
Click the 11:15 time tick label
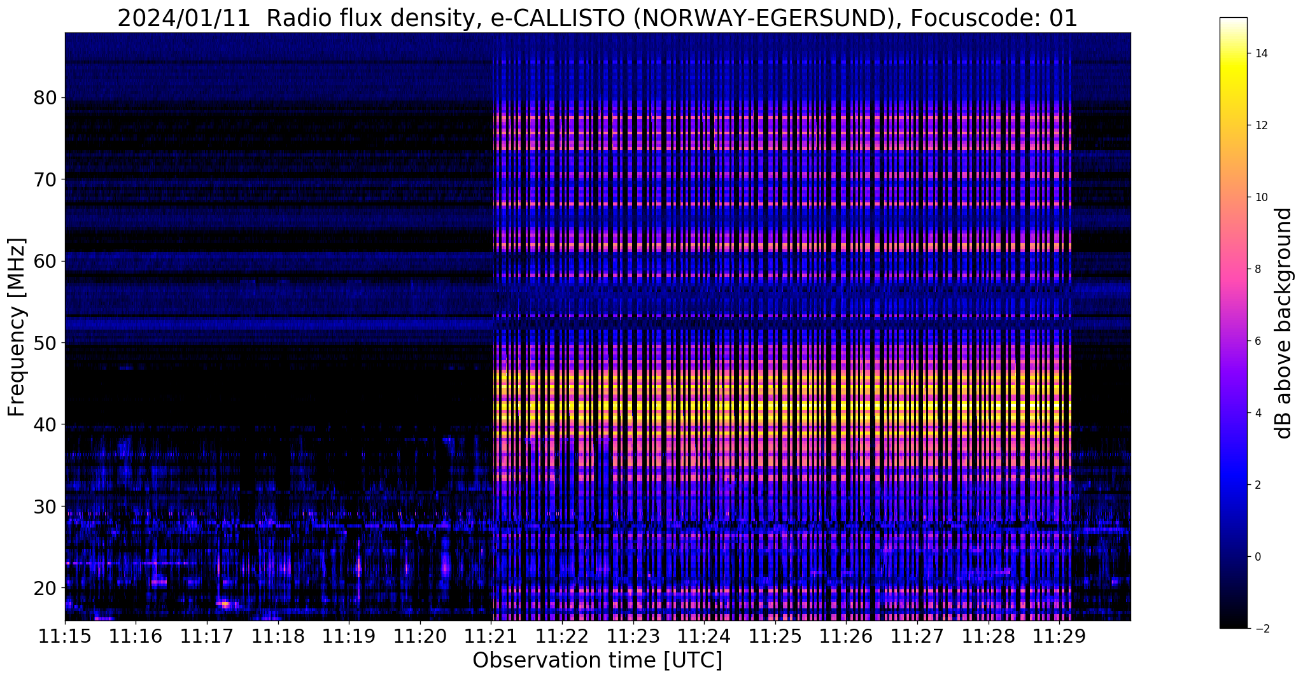(x=65, y=636)
